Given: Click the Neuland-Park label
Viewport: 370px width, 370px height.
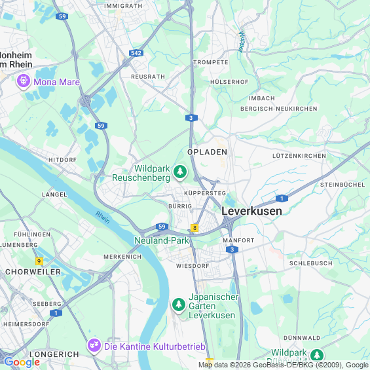Looking at the screenshot, I should (162, 240).
